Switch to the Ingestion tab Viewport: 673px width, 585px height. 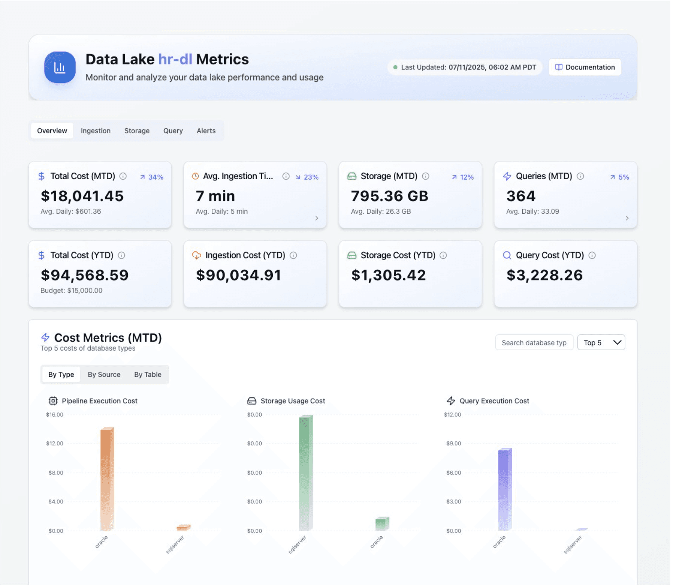coord(96,131)
